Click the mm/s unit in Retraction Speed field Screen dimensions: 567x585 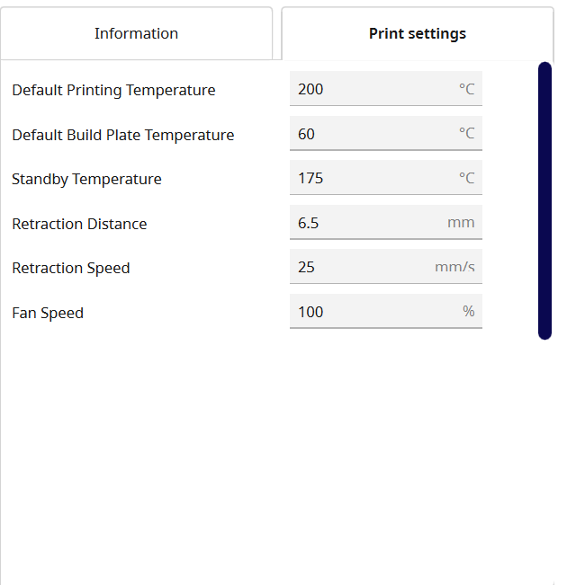tap(454, 267)
